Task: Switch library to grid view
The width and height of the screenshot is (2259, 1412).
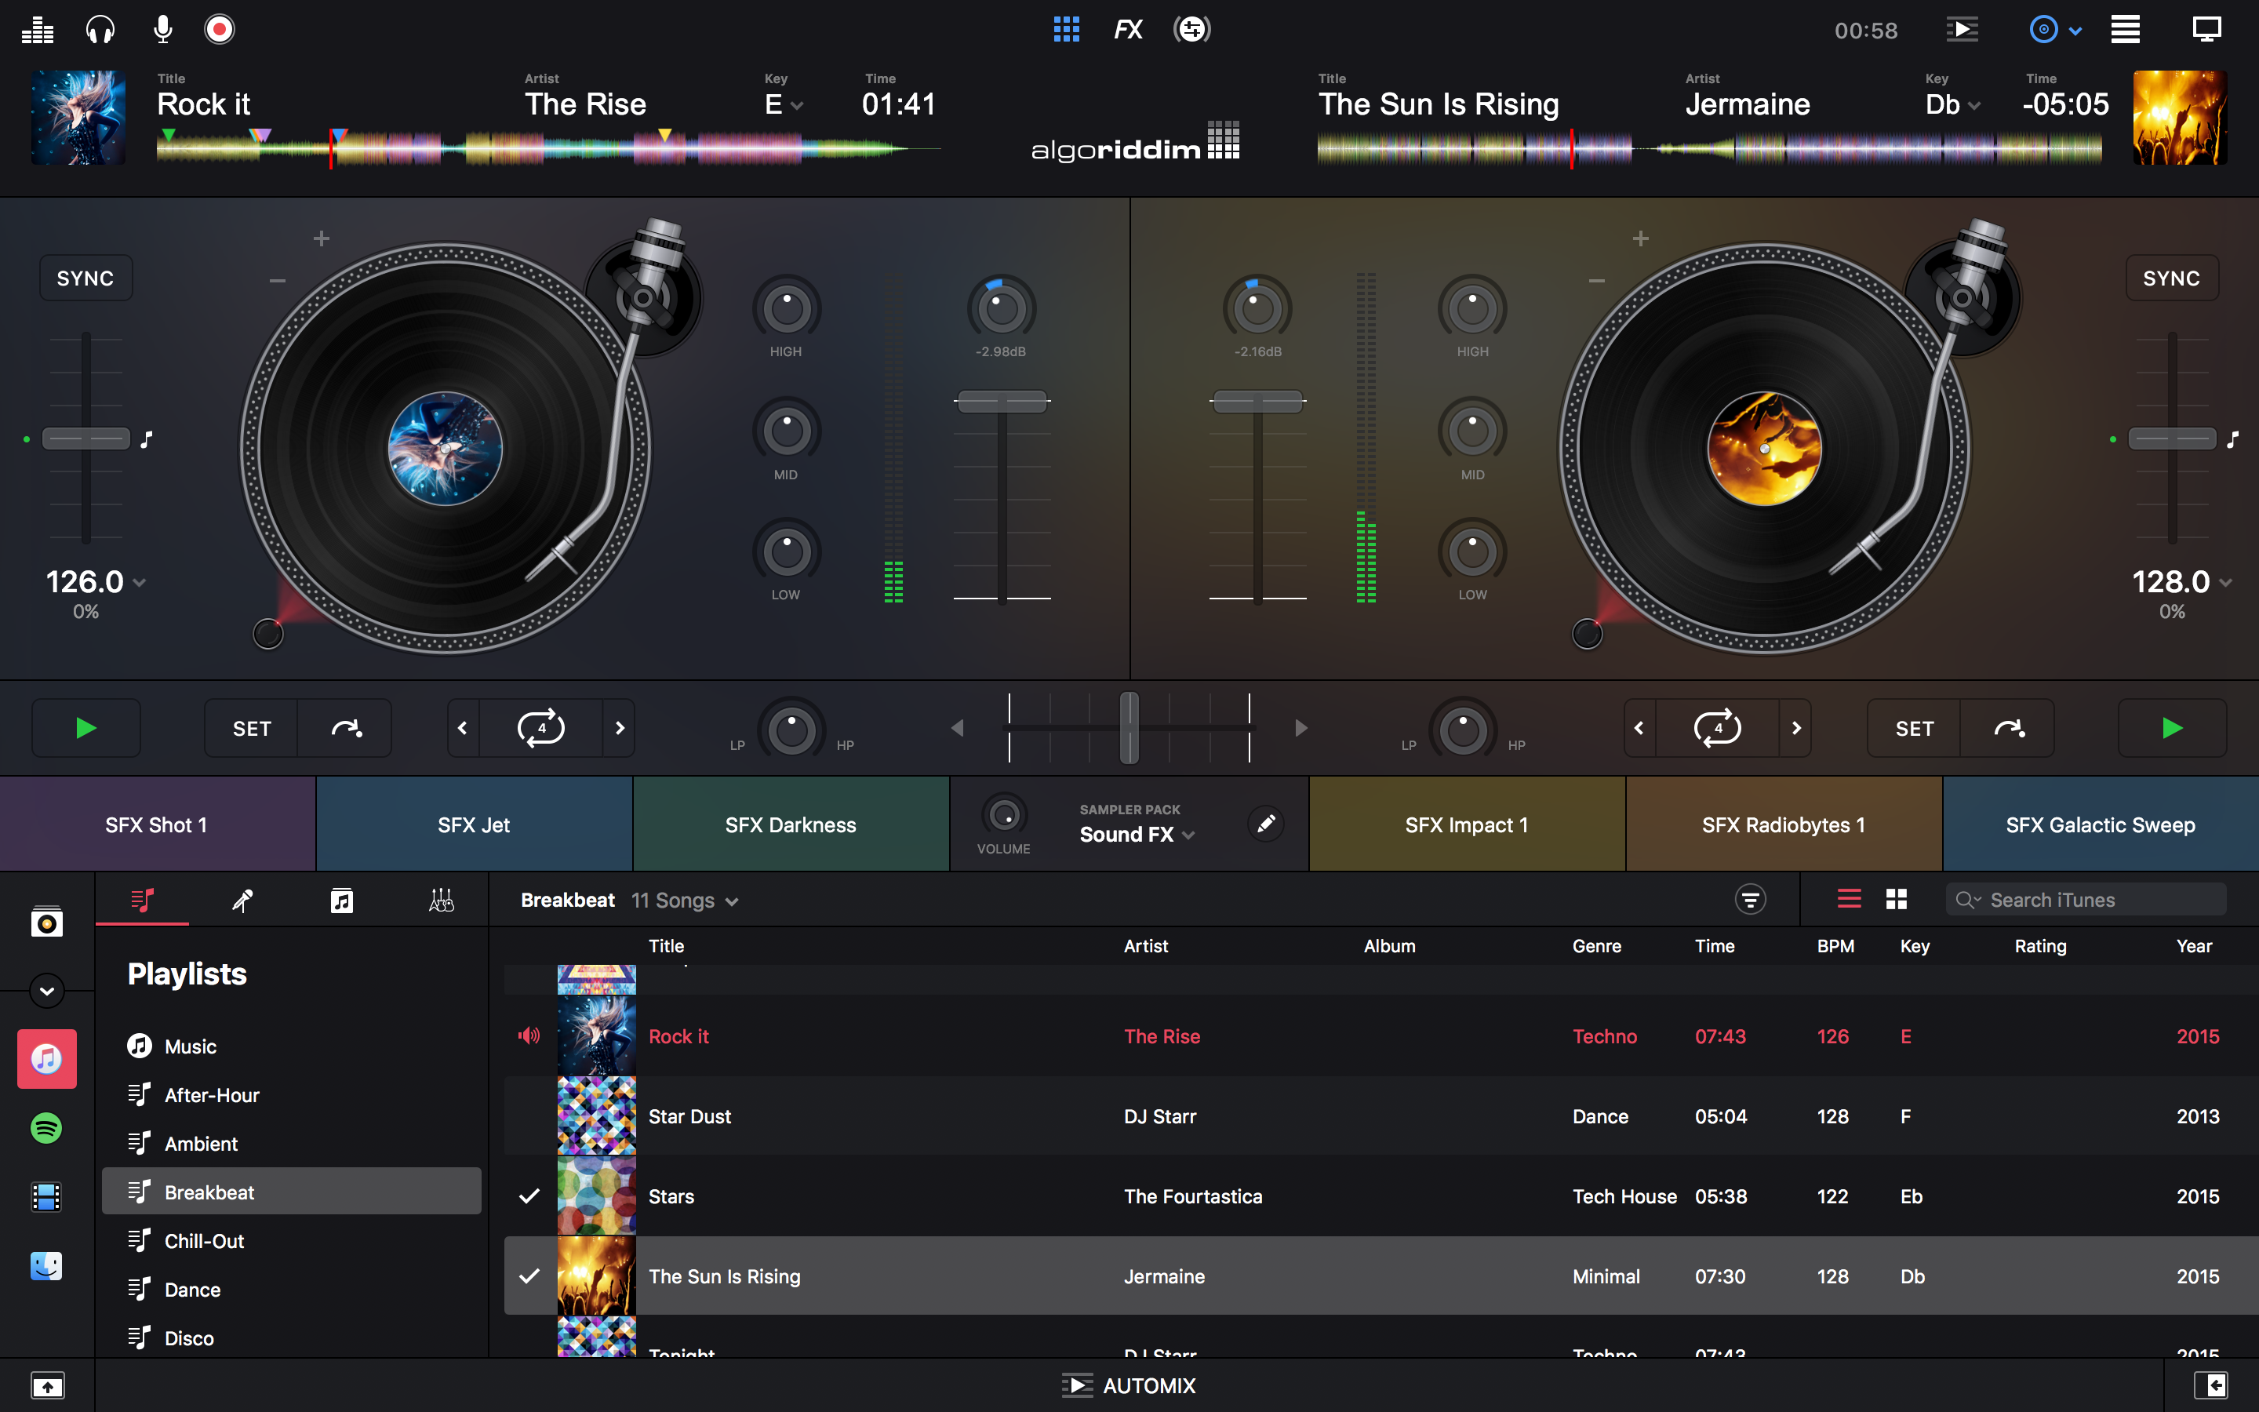Action: click(1896, 899)
